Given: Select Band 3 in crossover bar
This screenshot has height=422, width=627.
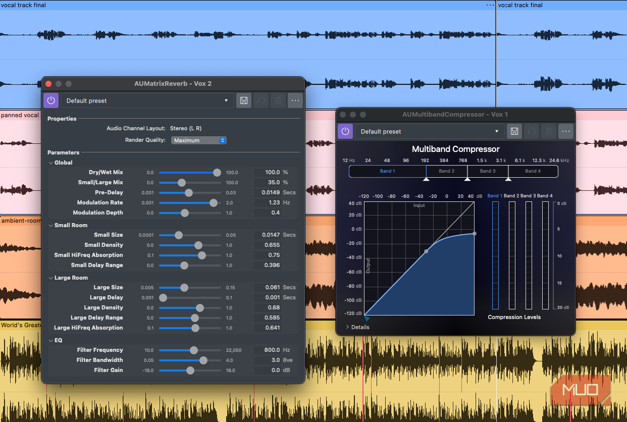Looking at the screenshot, I should [x=488, y=171].
